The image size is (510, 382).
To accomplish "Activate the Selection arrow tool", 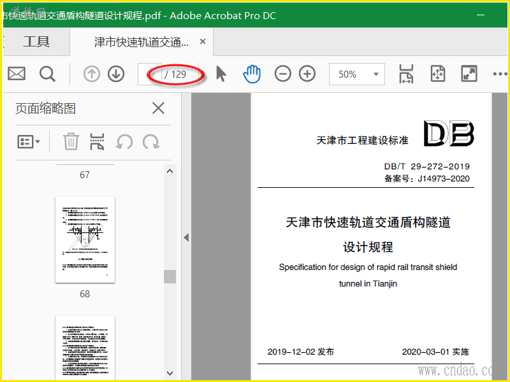I will tap(221, 74).
